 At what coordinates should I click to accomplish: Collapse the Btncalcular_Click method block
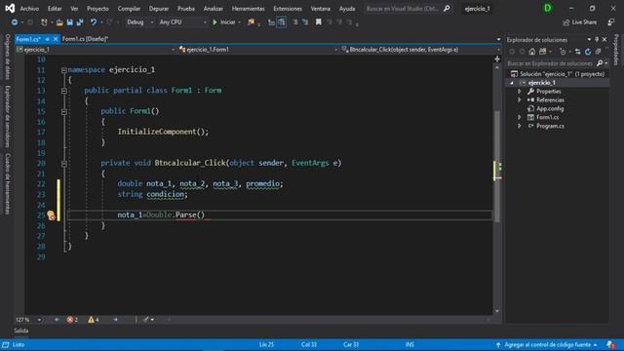[63, 164]
